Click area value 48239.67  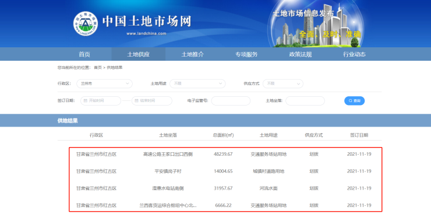coord(223,154)
